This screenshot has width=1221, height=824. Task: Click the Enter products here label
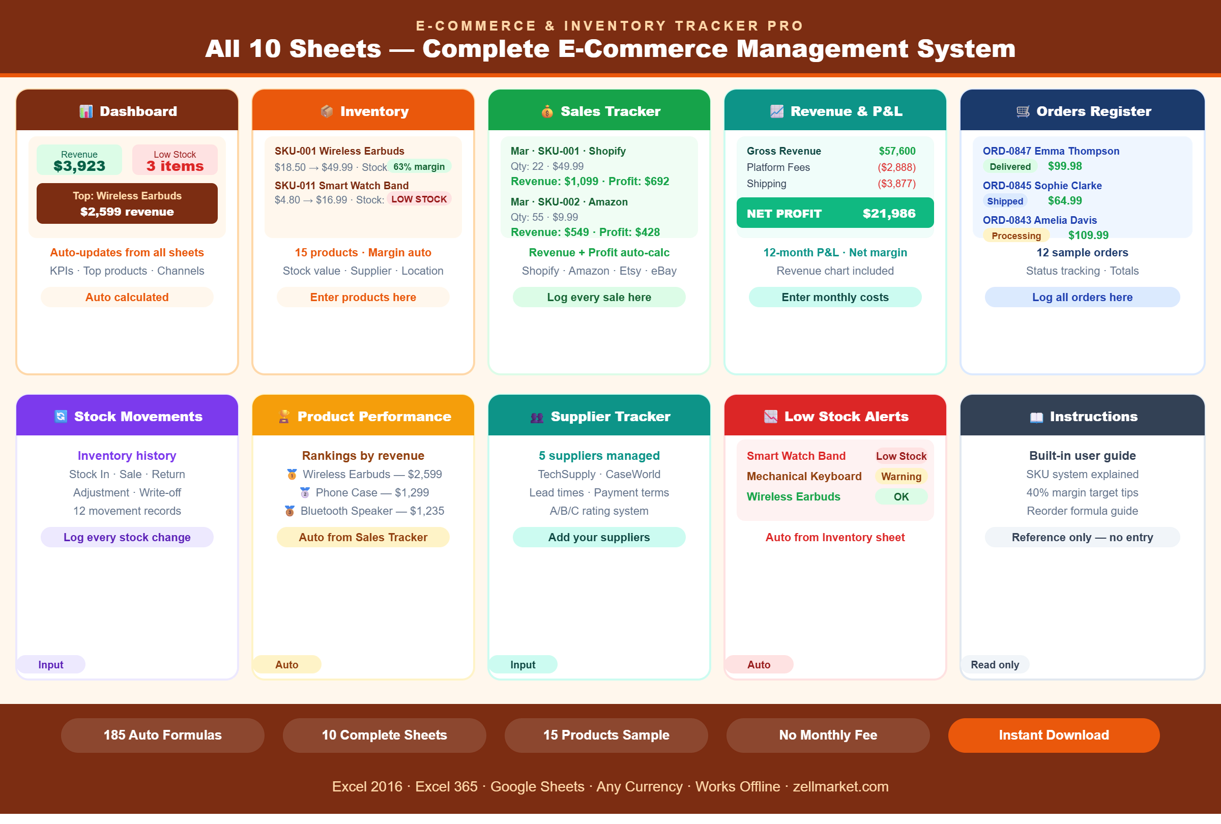(x=363, y=297)
